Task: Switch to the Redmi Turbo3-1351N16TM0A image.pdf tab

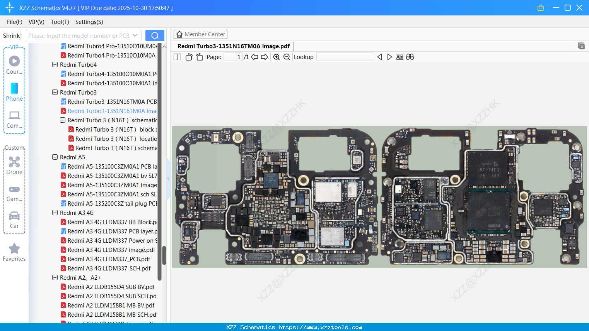Action: (233, 46)
